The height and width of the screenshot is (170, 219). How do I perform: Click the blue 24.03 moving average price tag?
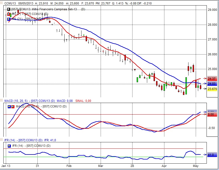tap(212, 84)
